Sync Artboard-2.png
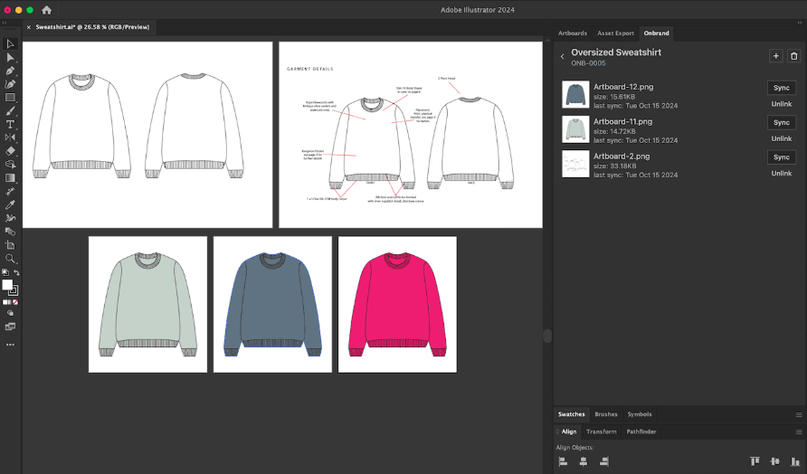Image resolution: width=807 pixels, height=474 pixels. click(782, 157)
